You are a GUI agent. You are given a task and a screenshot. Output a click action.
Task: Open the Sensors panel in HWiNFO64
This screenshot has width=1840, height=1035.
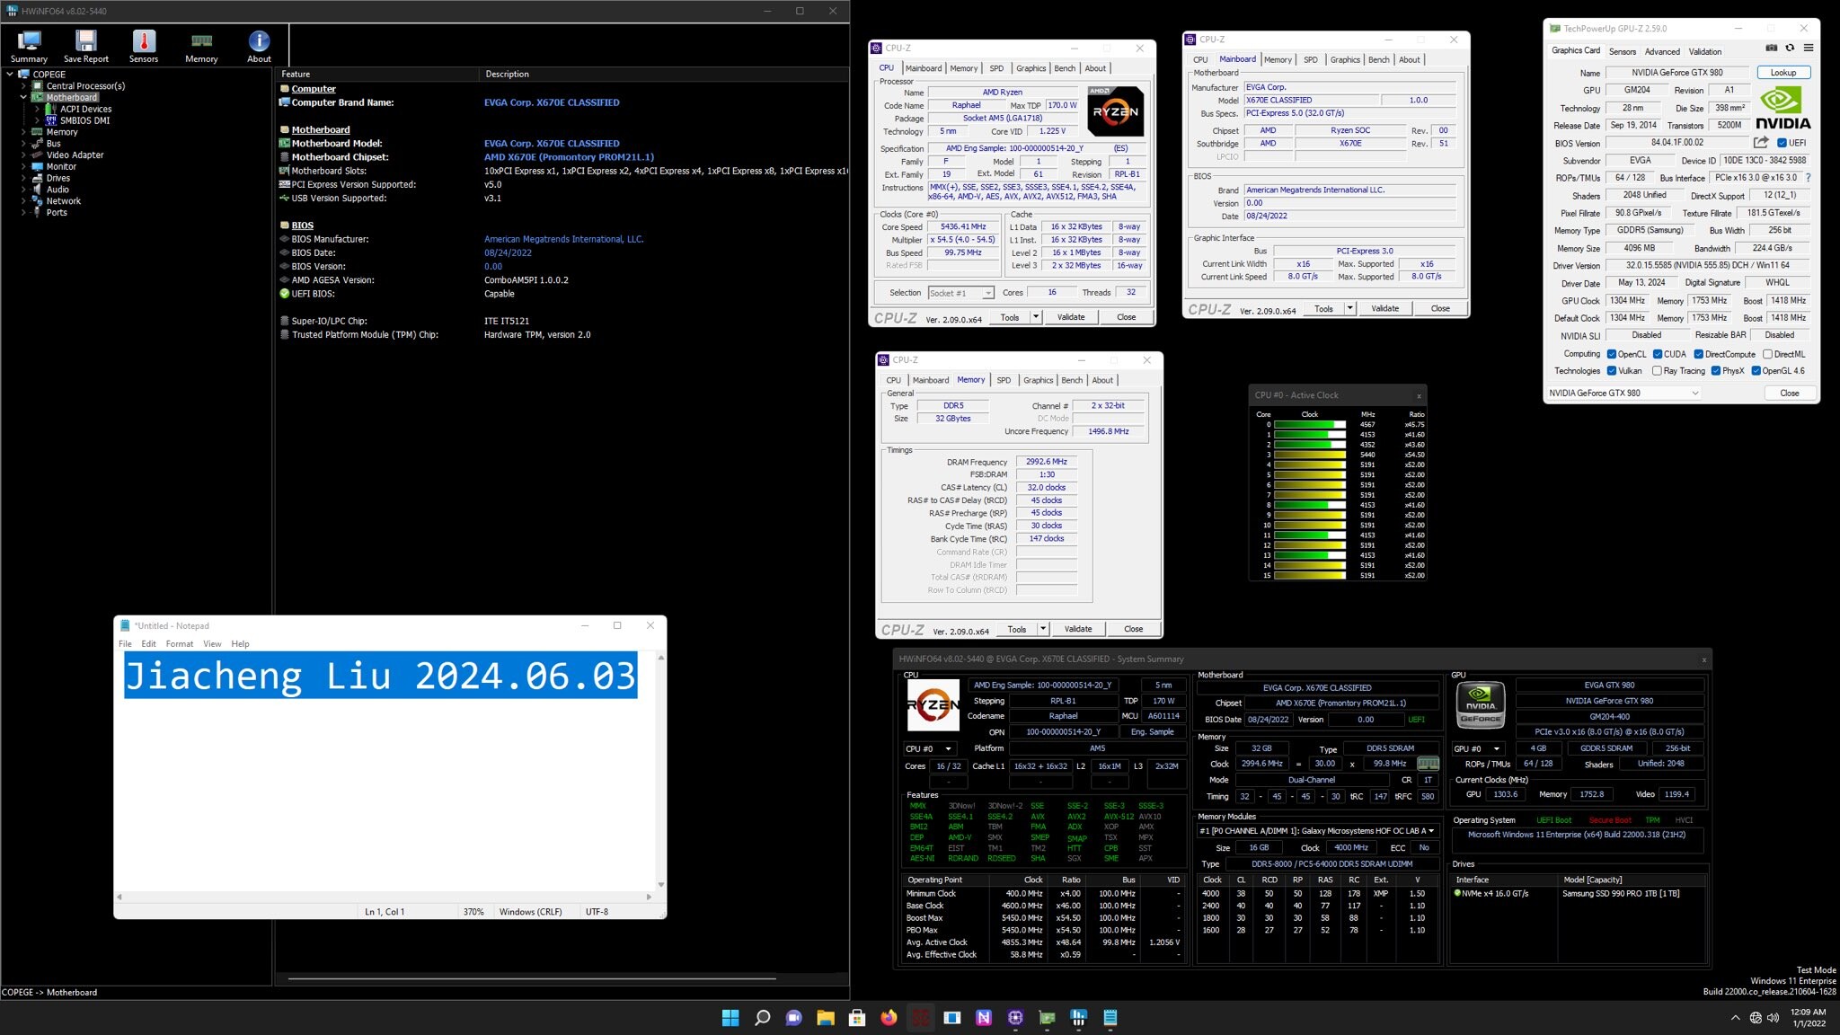[x=143, y=44]
